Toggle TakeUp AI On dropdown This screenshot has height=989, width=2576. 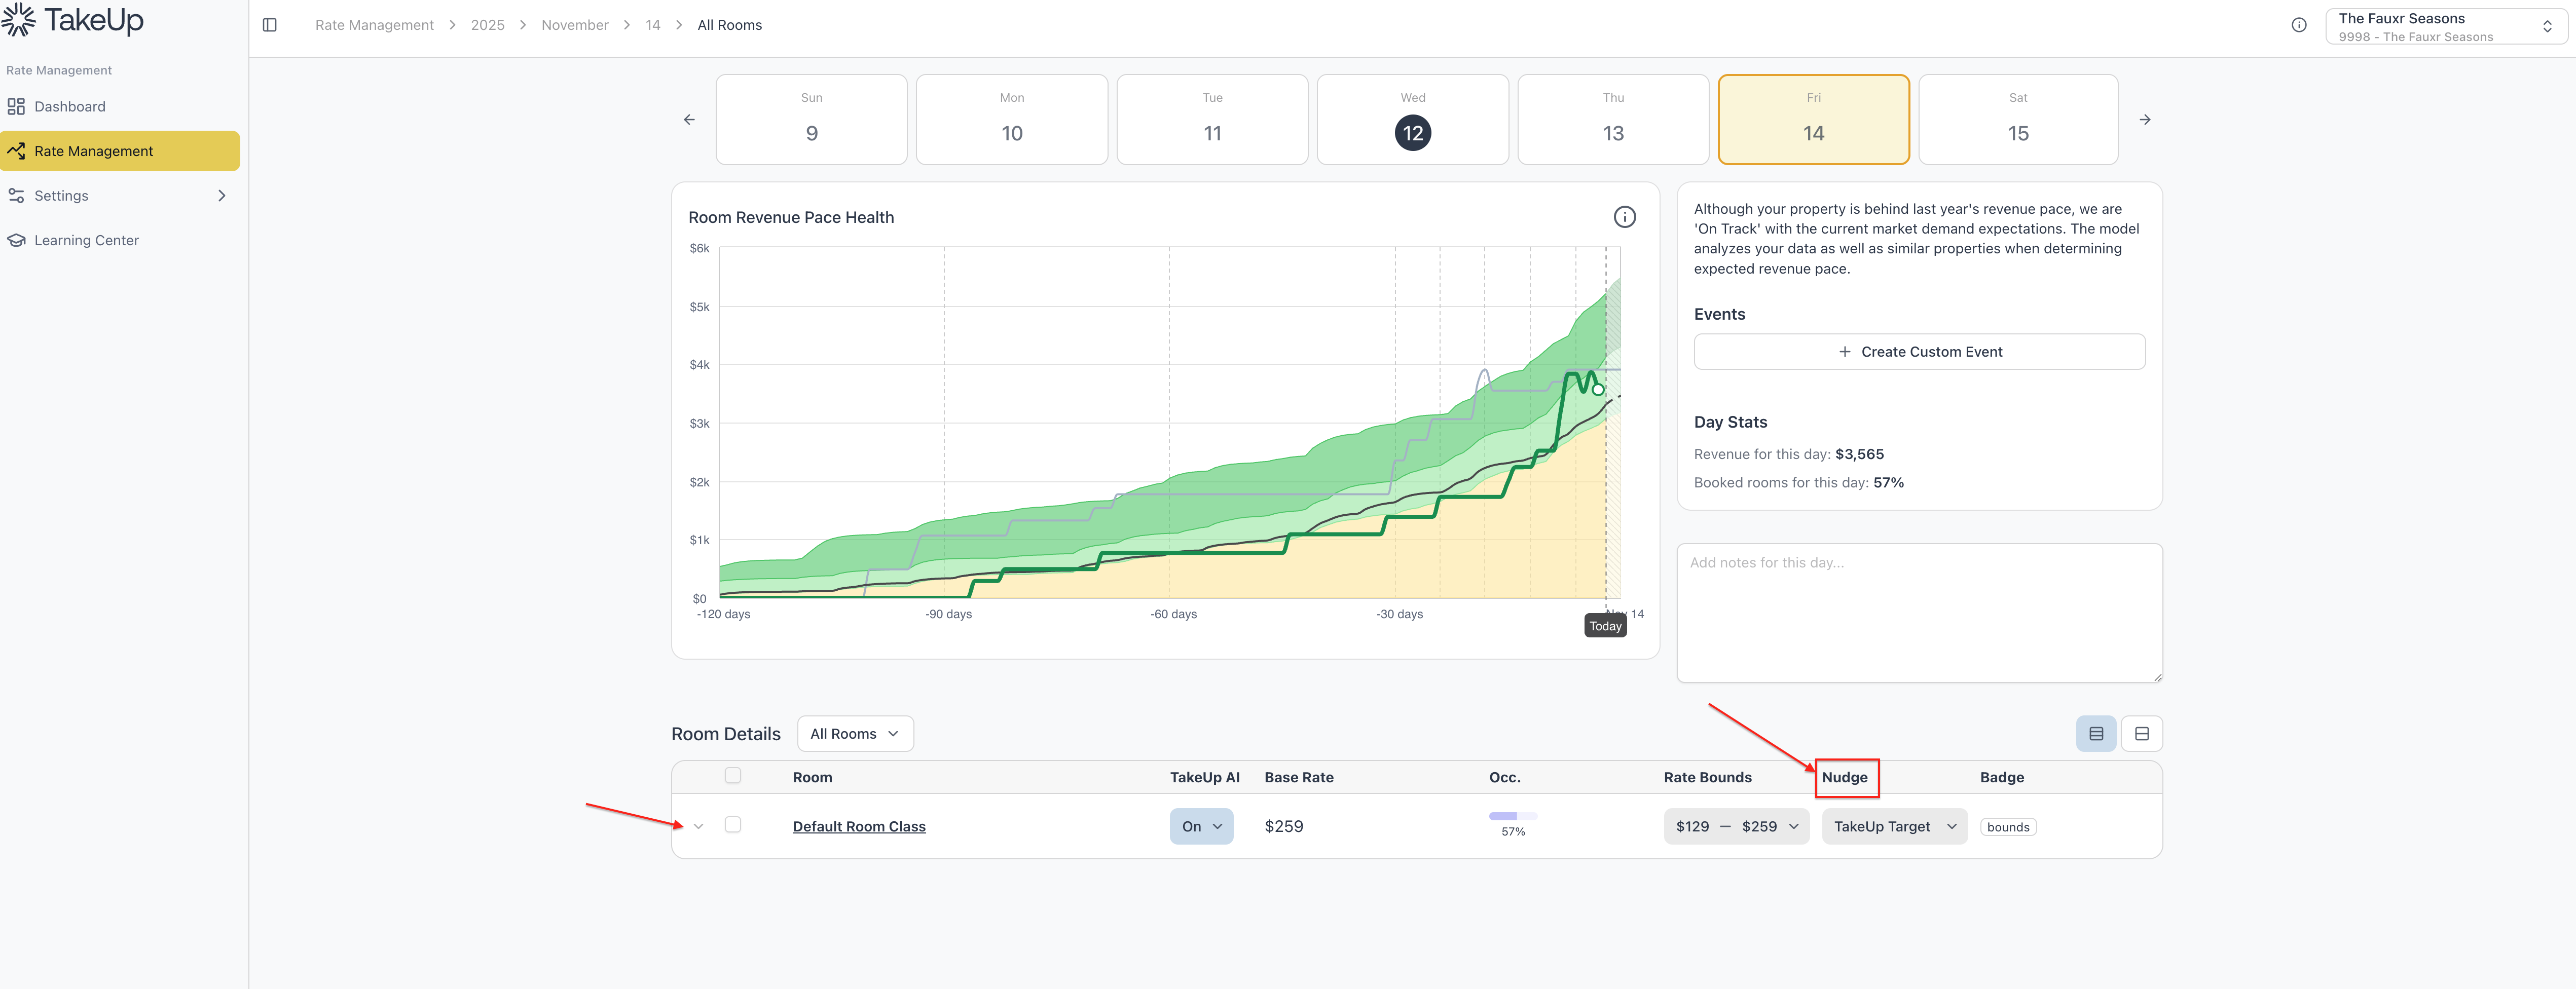point(1201,827)
